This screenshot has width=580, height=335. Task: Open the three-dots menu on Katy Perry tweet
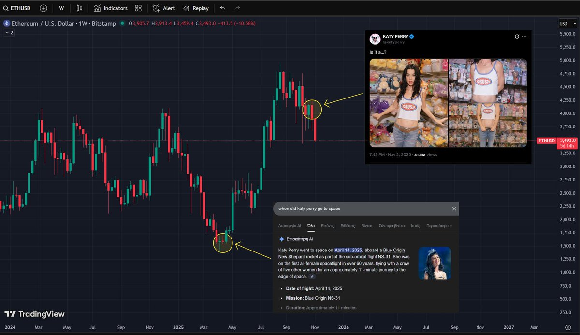(x=524, y=37)
